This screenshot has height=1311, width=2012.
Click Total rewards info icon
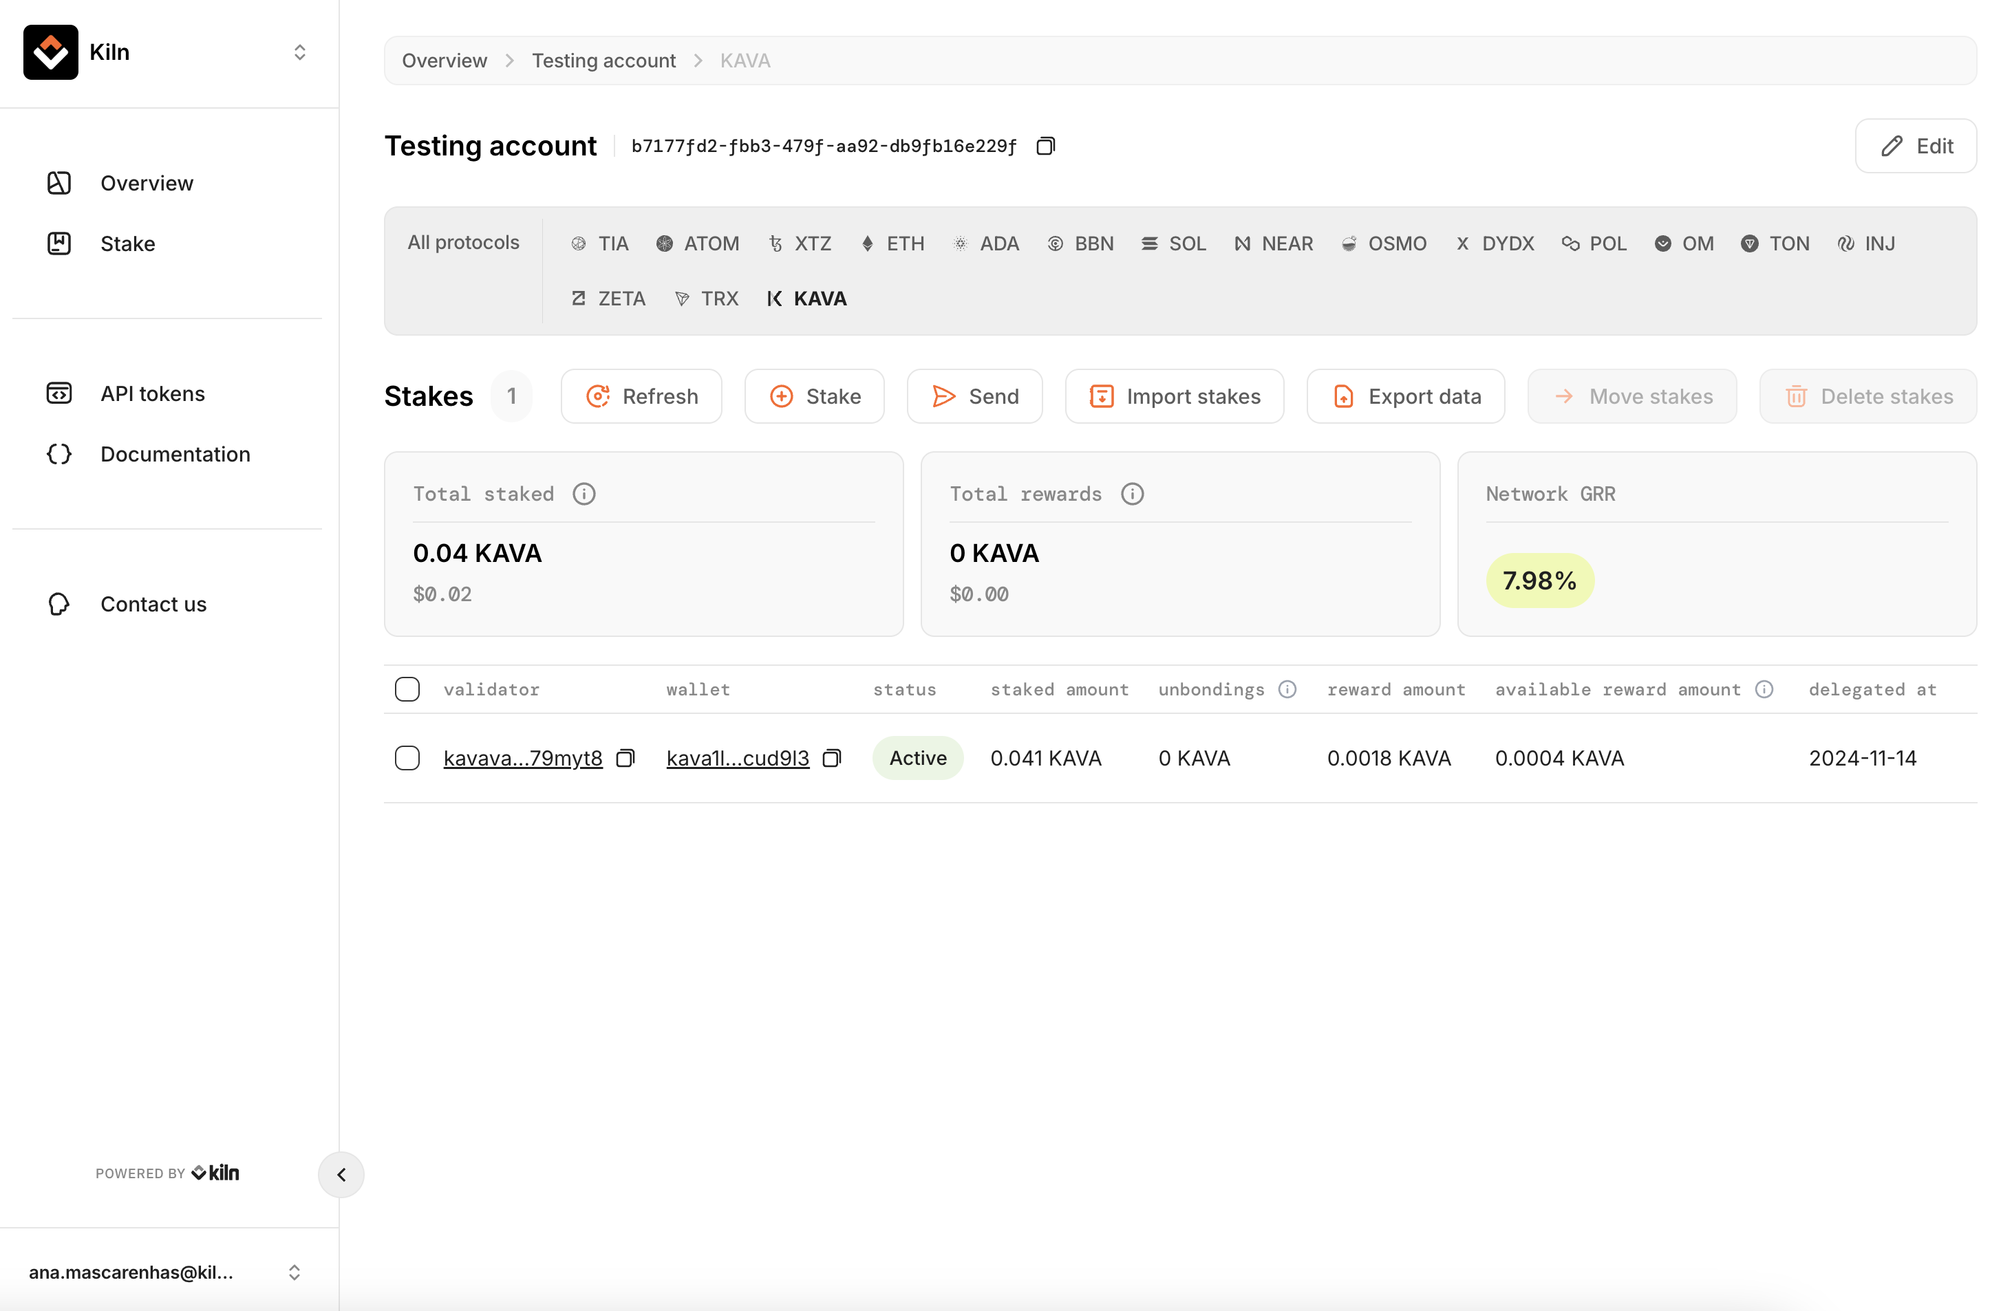(1132, 494)
